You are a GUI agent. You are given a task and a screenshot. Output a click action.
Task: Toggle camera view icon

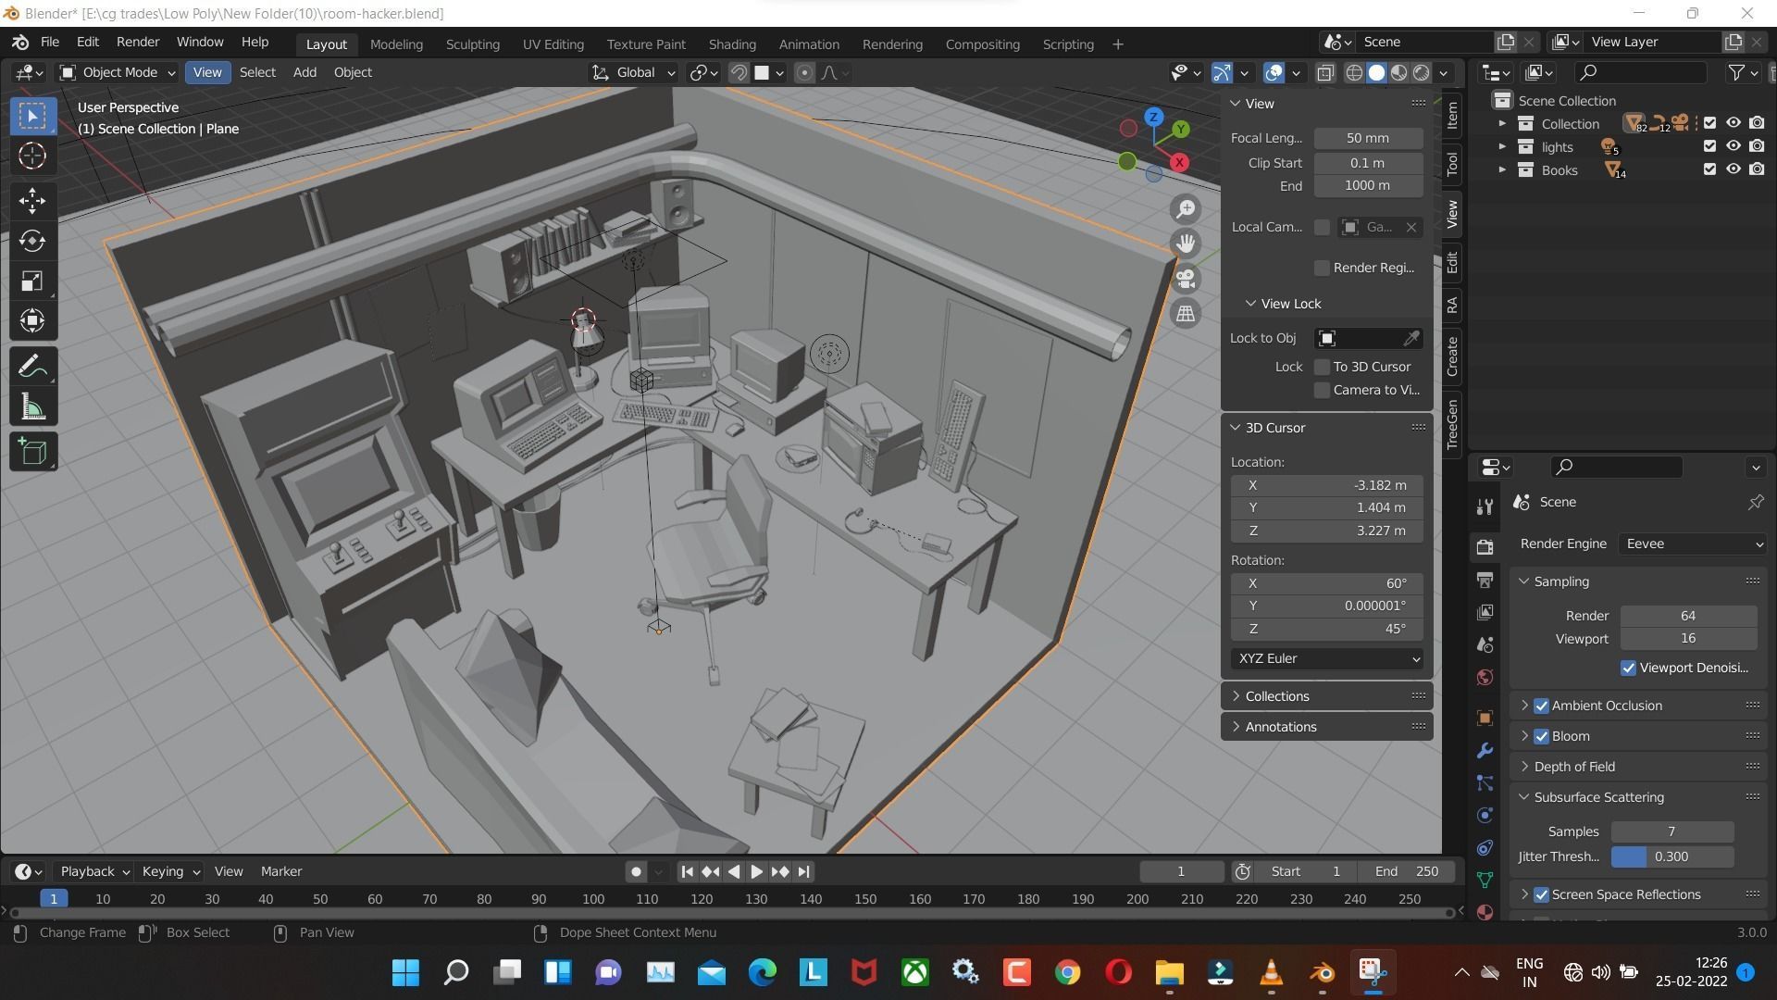click(x=1186, y=279)
